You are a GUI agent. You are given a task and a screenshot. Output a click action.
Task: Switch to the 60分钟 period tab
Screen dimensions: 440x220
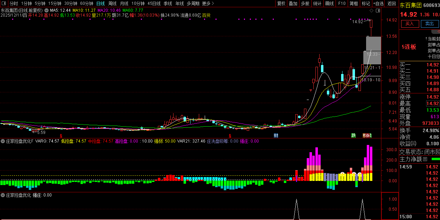point(86,3)
